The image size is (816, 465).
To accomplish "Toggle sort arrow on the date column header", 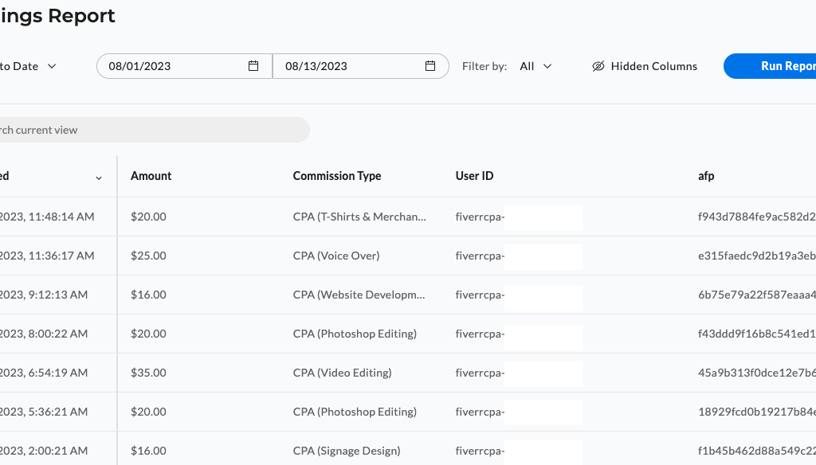I will pyautogui.click(x=98, y=178).
